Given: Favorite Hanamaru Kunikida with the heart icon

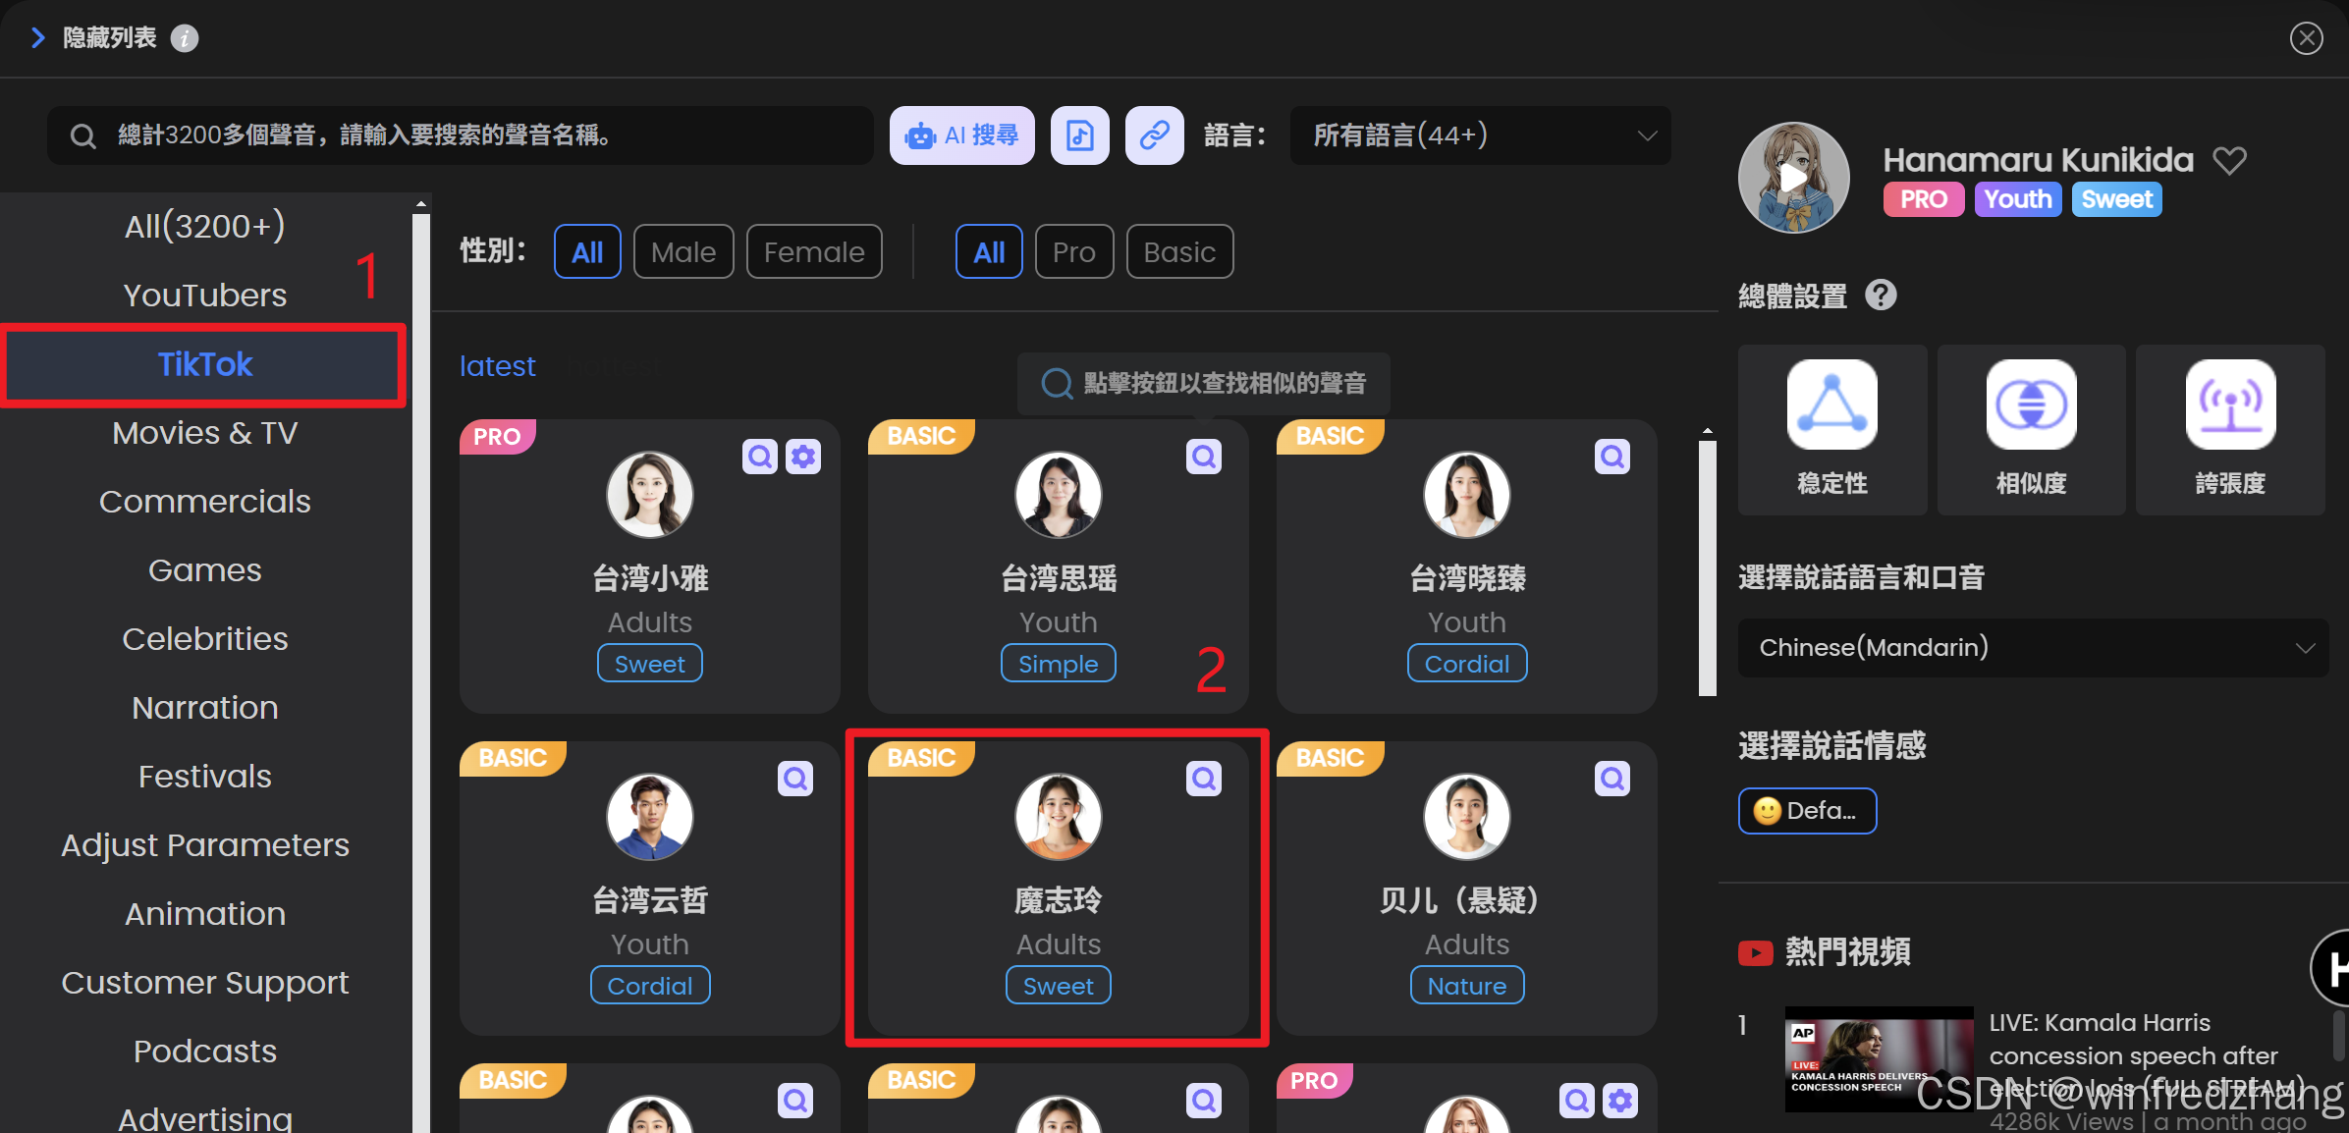Looking at the screenshot, I should (2229, 160).
